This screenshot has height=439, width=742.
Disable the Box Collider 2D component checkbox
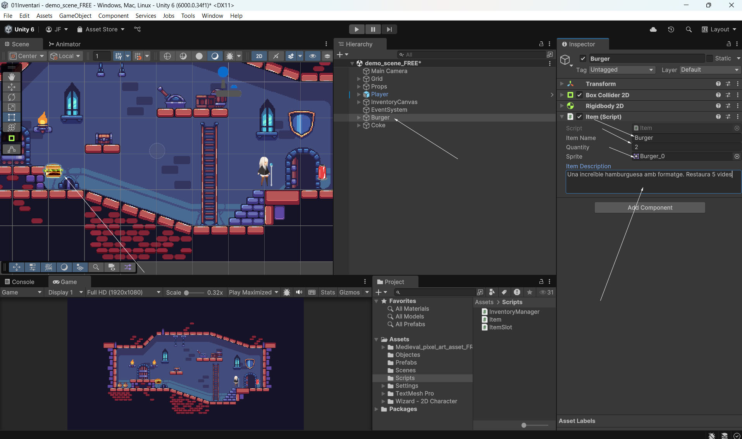[x=580, y=95]
